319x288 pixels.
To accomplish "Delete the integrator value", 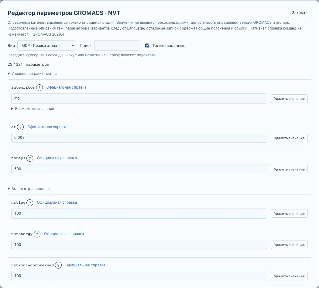I will pyautogui.click(x=289, y=99).
